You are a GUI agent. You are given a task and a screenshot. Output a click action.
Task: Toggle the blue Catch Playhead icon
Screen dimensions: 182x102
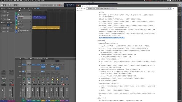38,8
